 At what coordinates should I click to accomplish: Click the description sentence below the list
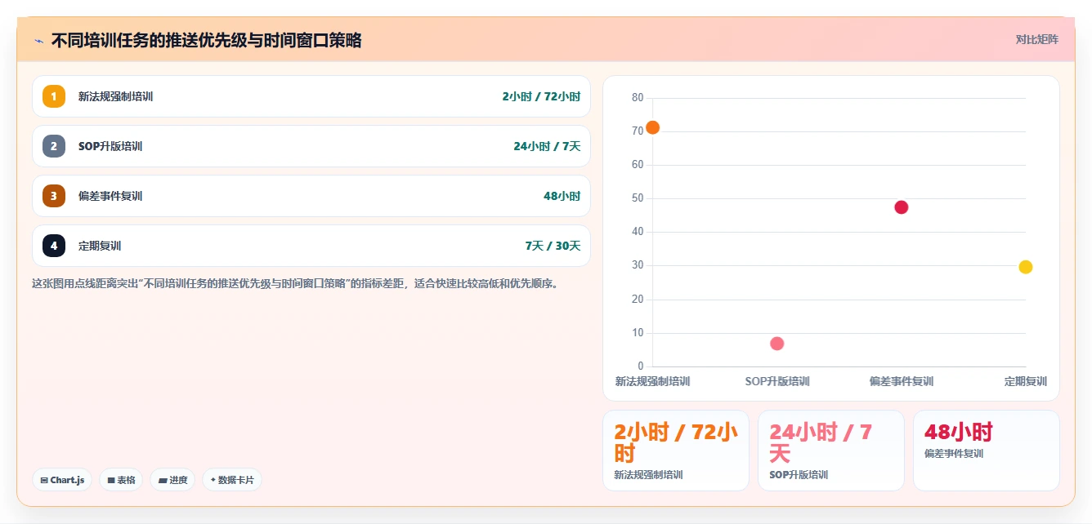295,284
